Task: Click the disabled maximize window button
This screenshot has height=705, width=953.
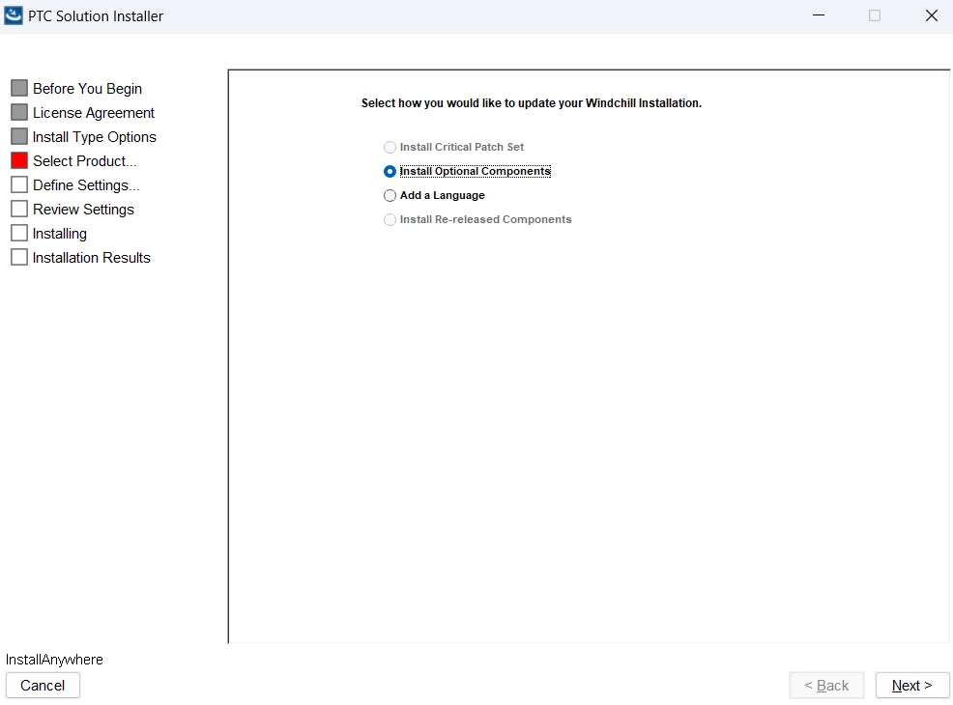Action: point(875,15)
